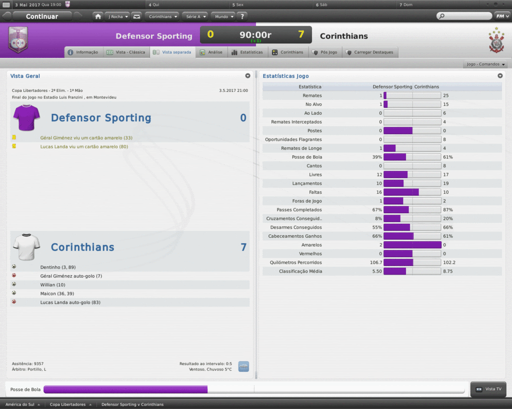The height and width of the screenshot is (409, 512).
Task: Open the FM menu button
Action: coord(500,16)
